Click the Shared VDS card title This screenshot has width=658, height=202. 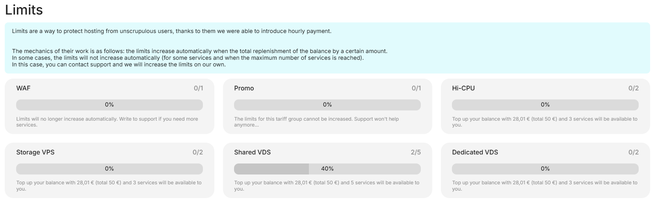pyautogui.click(x=252, y=152)
